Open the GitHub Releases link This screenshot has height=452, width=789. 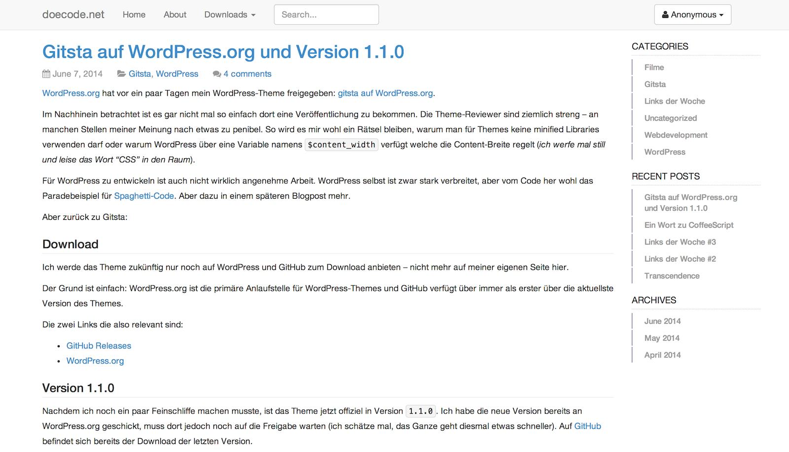[x=99, y=346]
